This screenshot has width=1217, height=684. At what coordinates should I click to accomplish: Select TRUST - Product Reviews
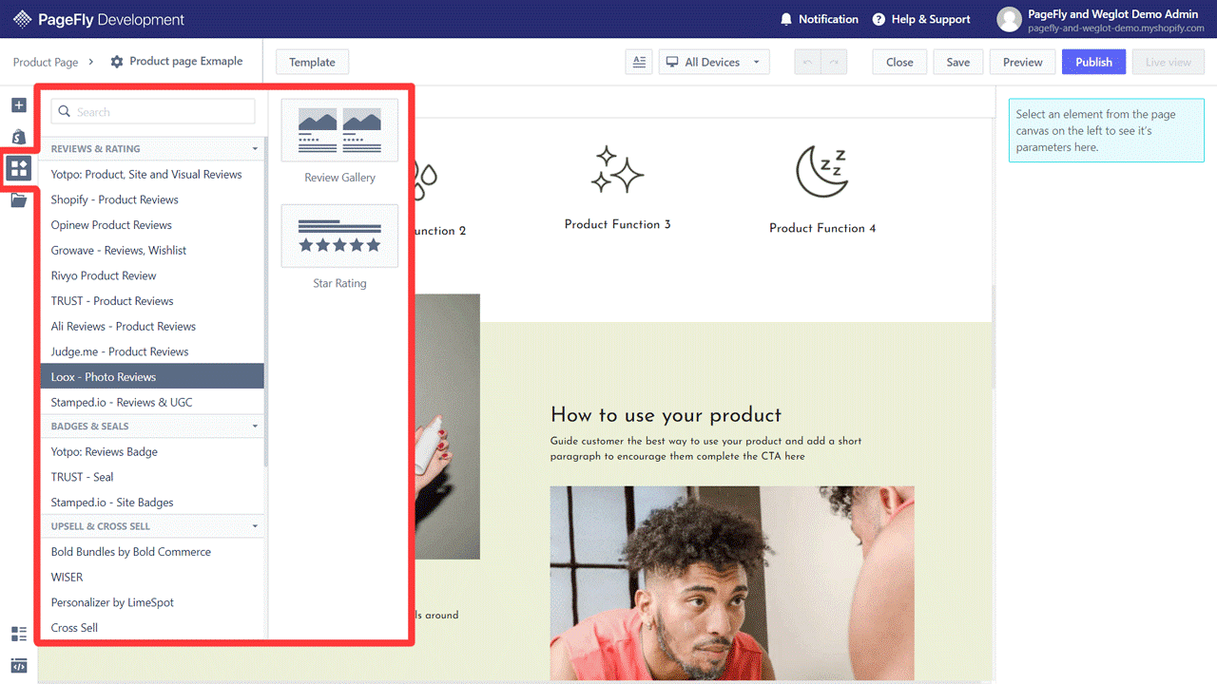pos(152,301)
